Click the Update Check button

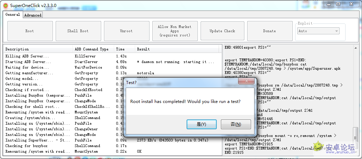coord(222,31)
